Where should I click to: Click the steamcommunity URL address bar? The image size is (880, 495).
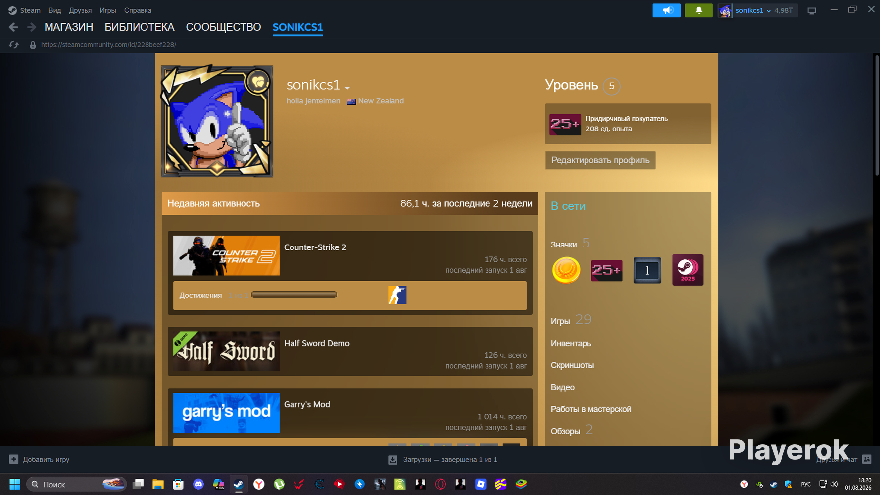[x=108, y=45]
